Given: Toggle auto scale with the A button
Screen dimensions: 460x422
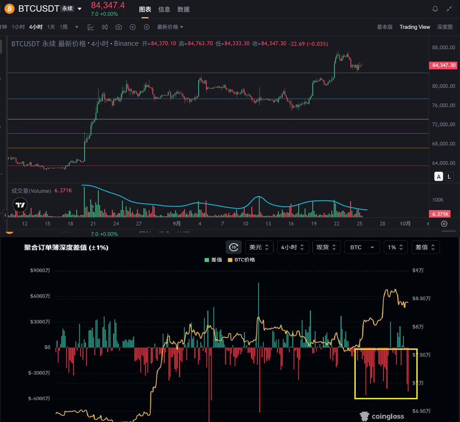Looking at the screenshot, I should pyautogui.click(x=439, y=176).
